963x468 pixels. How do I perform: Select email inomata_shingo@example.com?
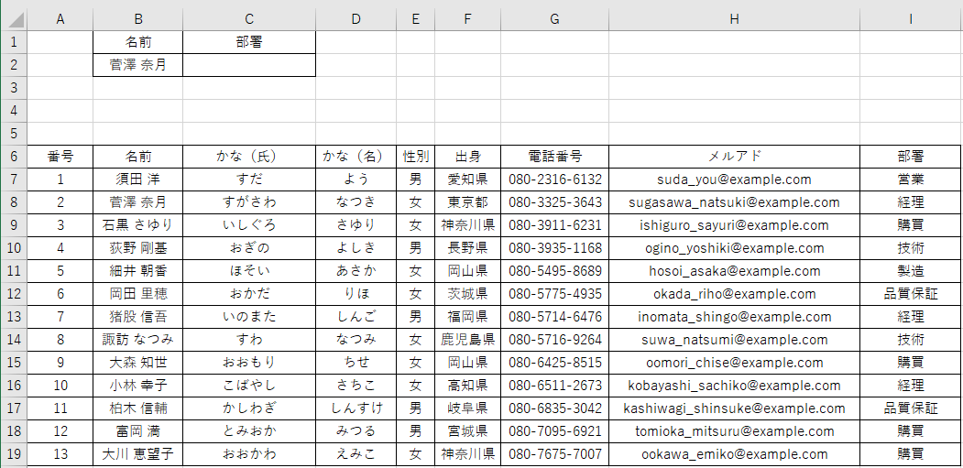point(735,317)
